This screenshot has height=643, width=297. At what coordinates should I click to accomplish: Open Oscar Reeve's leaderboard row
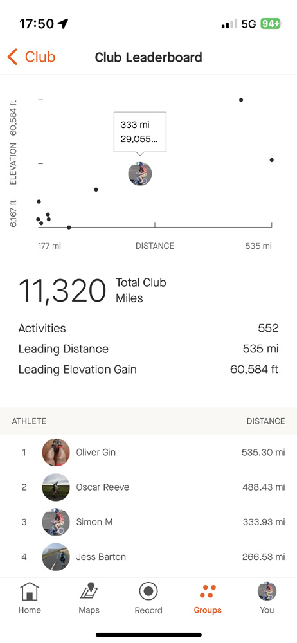[148, 487]
